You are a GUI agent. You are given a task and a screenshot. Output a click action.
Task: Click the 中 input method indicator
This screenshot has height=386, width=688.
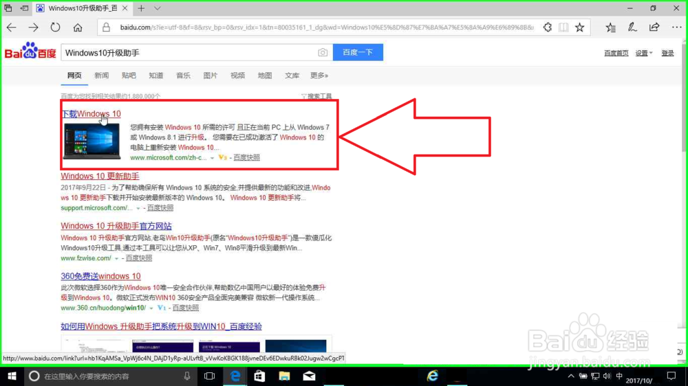point(619,376)
